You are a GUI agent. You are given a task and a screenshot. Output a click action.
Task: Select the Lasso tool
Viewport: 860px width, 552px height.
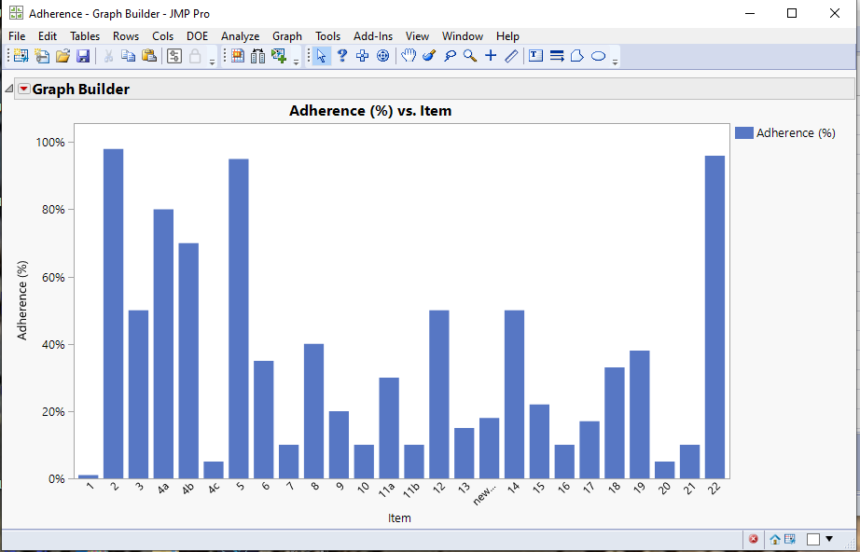tap(450, 56)
